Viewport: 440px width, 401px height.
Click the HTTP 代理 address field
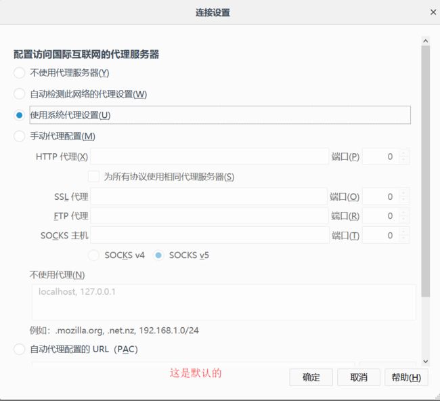click(x=209, y=156)
